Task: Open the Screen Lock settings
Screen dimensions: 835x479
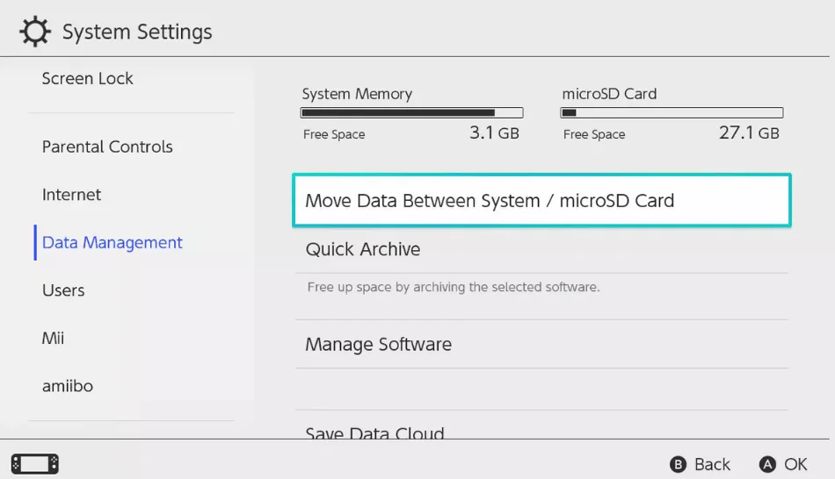Action: pyautogui.click(x=88, y=79)
